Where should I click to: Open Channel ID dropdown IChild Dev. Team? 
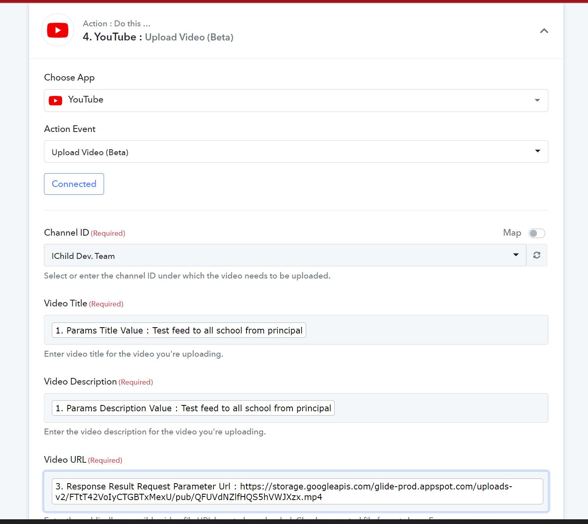[x=285, y=255]
